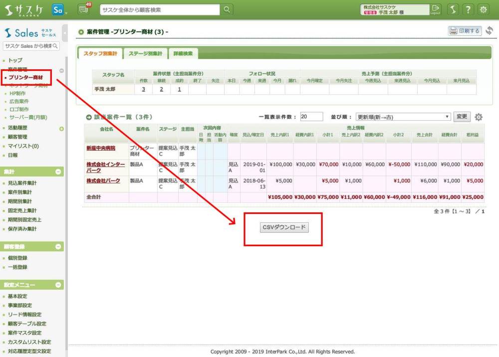This screenshot has height=357, width=499.
Task: Open 株式会社パーク company link
Action: click(103, 180)
